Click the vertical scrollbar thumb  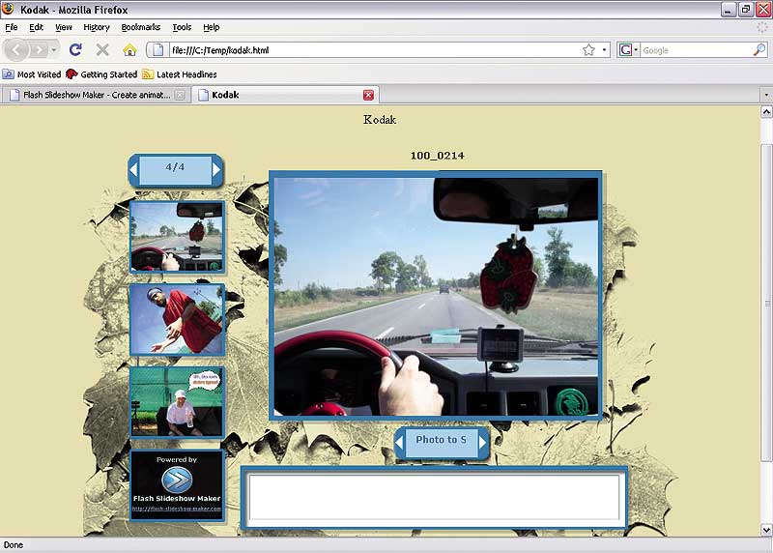pyautogui.click(x=766, y=303)
